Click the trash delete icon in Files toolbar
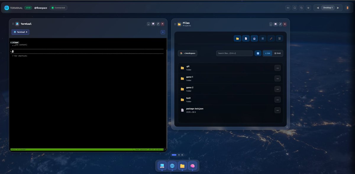355x174 pixels. 280,38
